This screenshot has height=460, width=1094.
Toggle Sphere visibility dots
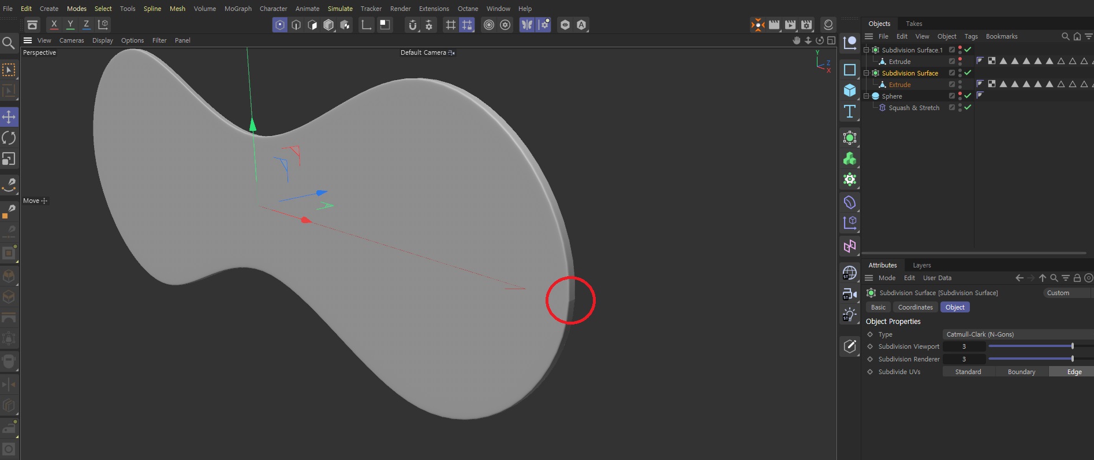pyautogui.click(x=960, y=96)
